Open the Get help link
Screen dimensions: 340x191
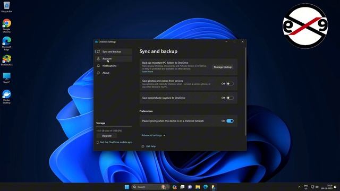point(151,146)
